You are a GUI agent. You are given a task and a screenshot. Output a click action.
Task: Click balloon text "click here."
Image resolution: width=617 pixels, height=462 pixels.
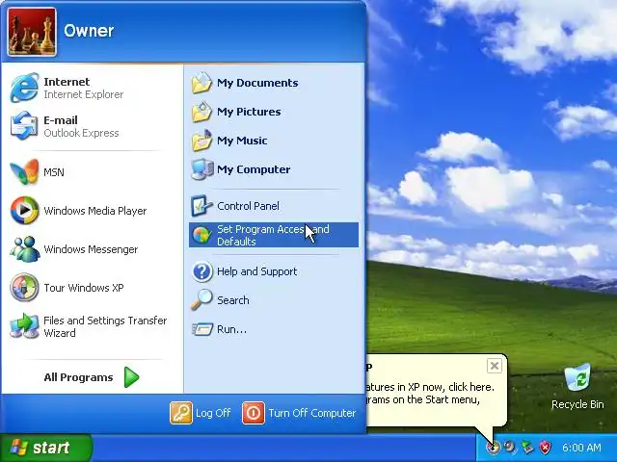[x=471, y=387]
